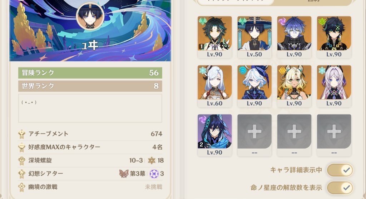Click the 世界ランク 8 bar

(x=90, y=86)
